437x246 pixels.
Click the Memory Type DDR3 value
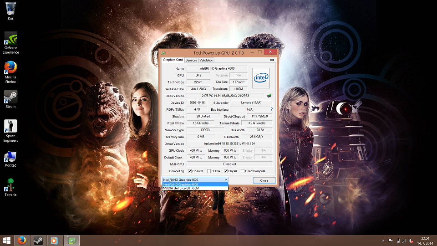(205, 130)
